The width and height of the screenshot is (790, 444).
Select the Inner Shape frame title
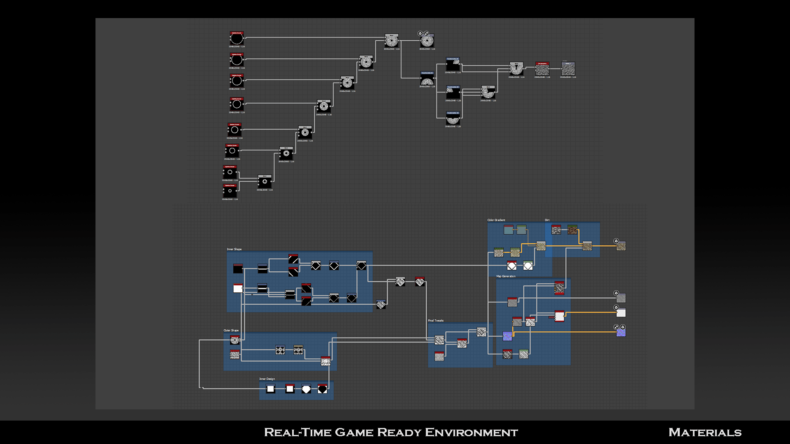click(234, 249)
